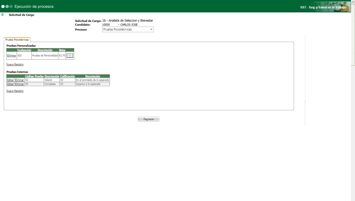Click Editar for the Valanti row

tap(10, 80)
